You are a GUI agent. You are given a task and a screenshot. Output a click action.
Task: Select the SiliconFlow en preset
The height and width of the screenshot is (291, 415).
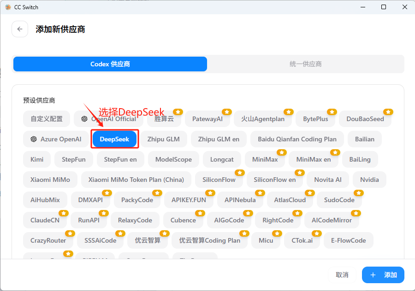point(275,180)
